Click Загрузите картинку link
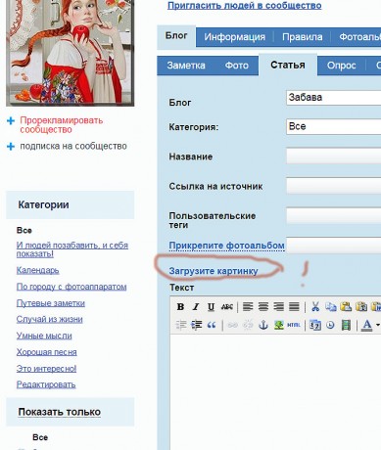This screenshot has width=381, height=450. [214, 271]
